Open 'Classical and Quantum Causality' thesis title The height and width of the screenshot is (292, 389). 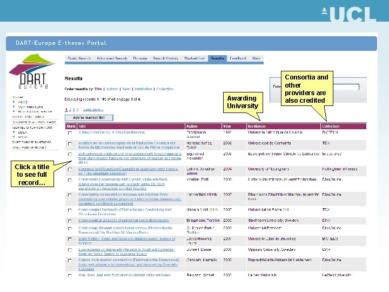pos(128,171)
